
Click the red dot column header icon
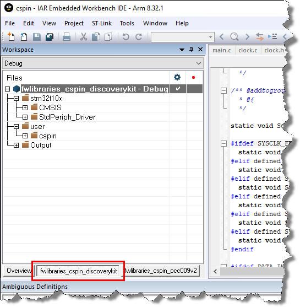coord(193,78)
